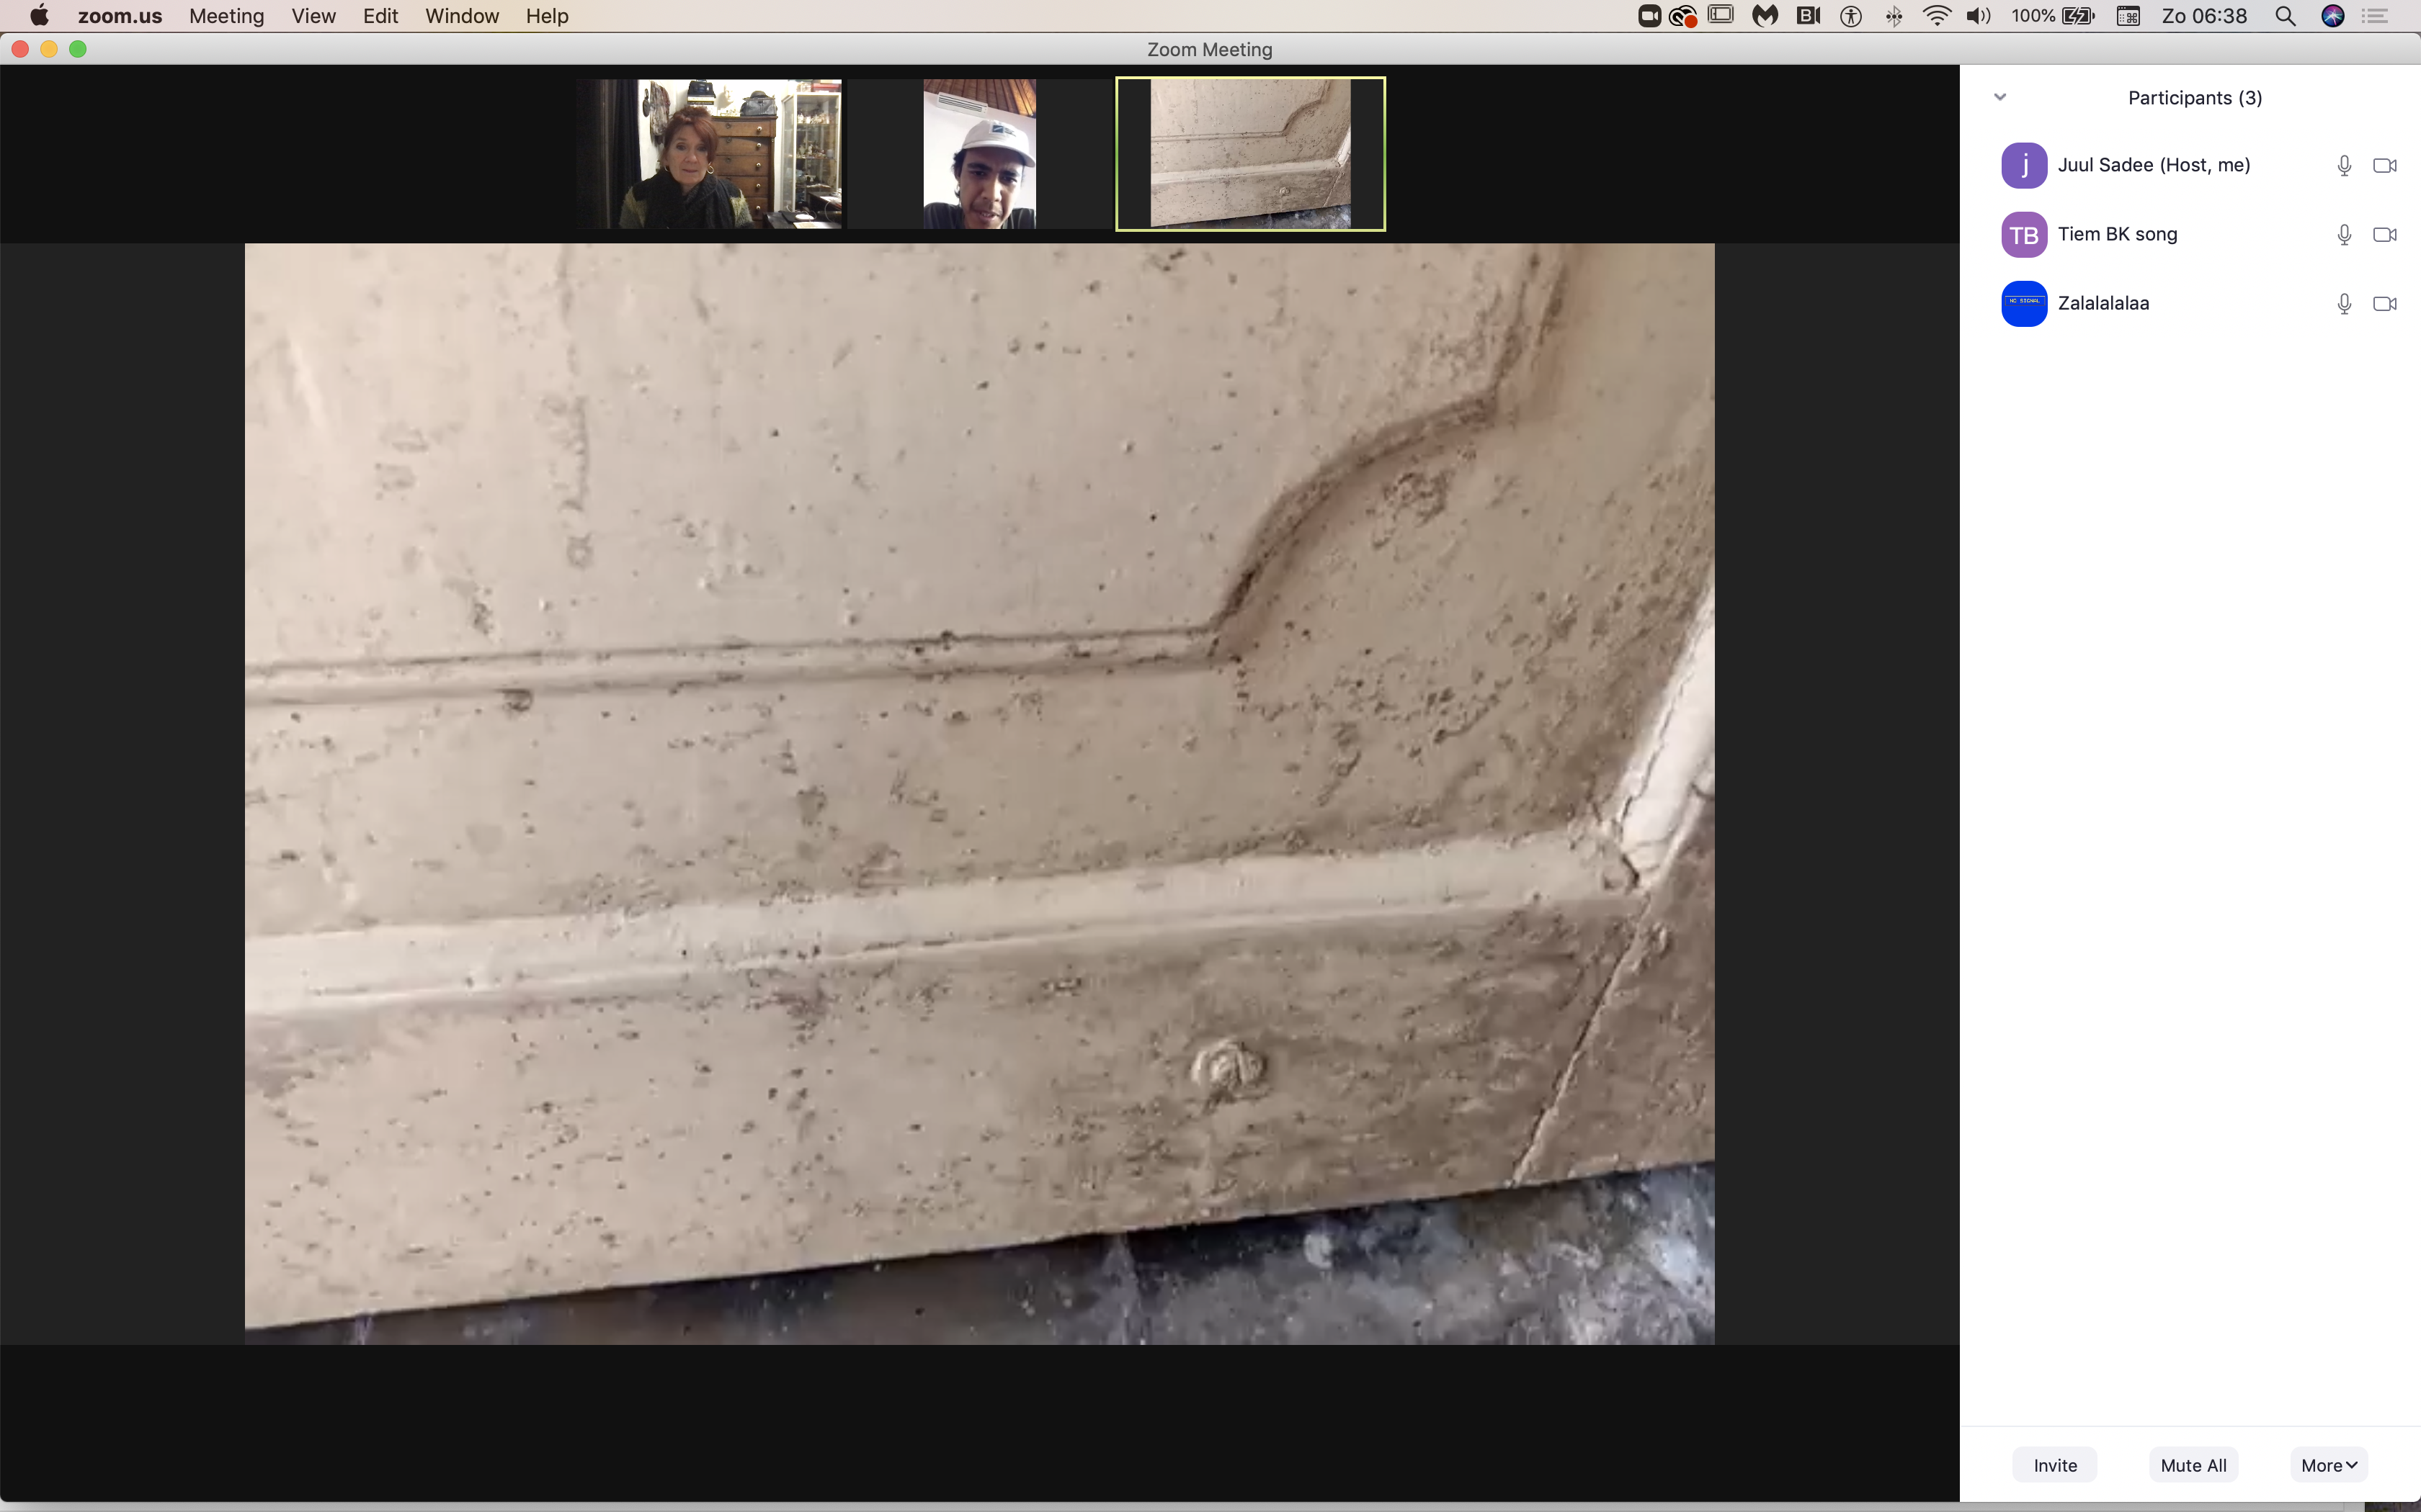Click Juul Sadee's purple avatar
Viewport: 2421px width, 1512px height.
coord(2023,165)
